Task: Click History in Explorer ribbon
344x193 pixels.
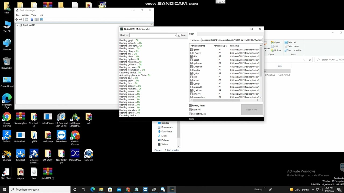Action: click(x=276, y=50)
